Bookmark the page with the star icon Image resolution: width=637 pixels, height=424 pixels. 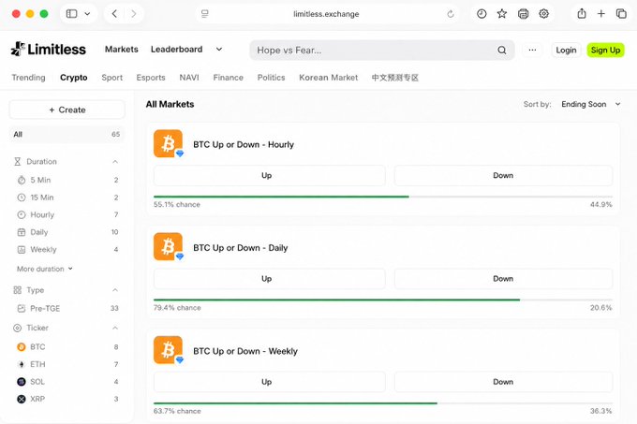point(502,14)
